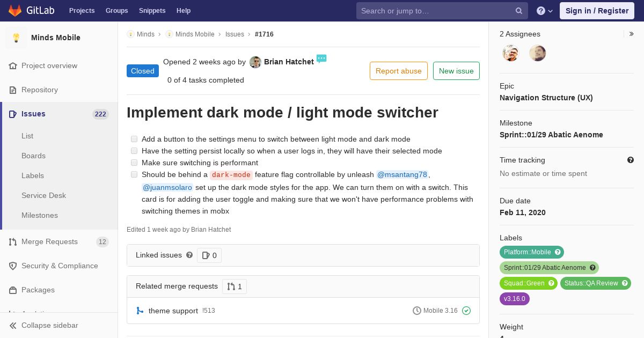
Task: Click the Issues count badge 222
Action: [x=100, y=114]
